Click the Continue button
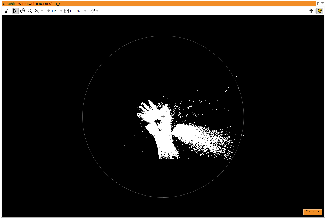This screenshot has width=326, height=219. coord(313,212)
